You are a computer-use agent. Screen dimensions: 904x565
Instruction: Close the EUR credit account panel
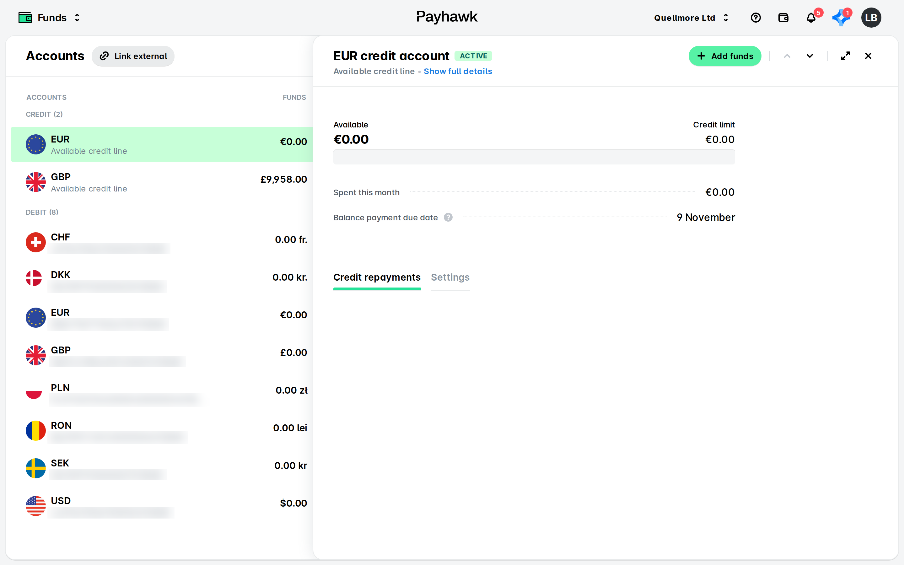point(868,56)
